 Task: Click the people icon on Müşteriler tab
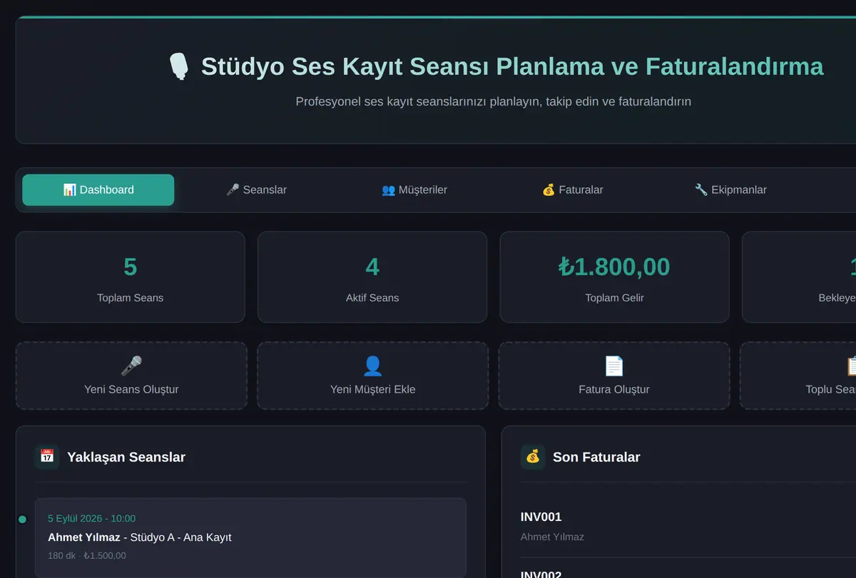click(x=388, y=190)
